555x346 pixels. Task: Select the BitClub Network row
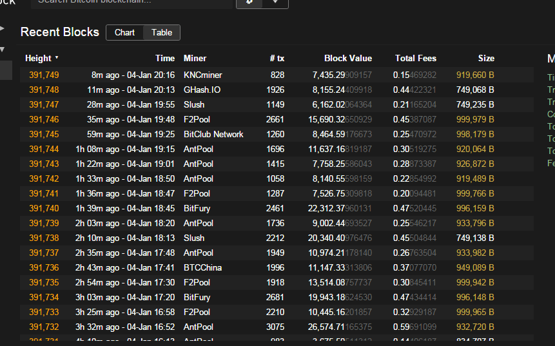213,134
